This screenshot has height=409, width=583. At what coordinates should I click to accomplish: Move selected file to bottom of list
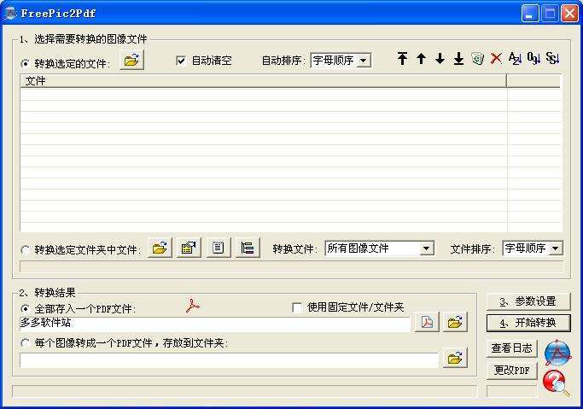coord(459,58)
